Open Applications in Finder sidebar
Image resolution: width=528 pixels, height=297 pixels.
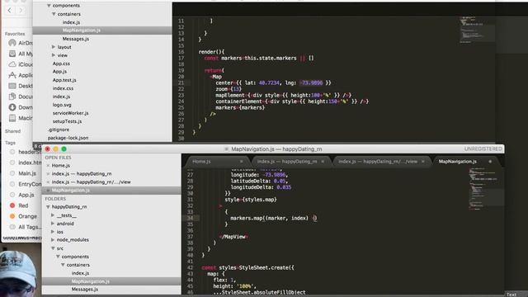coord(21,75)
